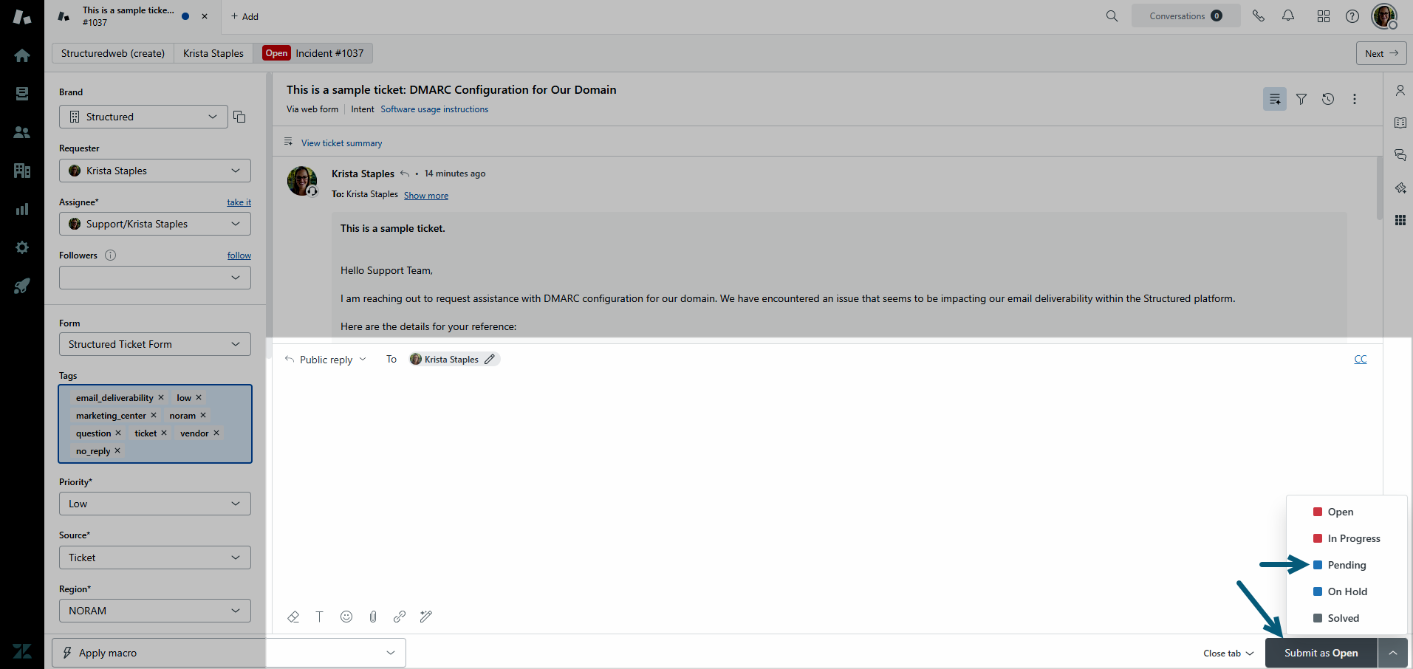Screen dimensions: 1413x669
Task: Open the Reporting bar chart icon
Action: point(22,209)
